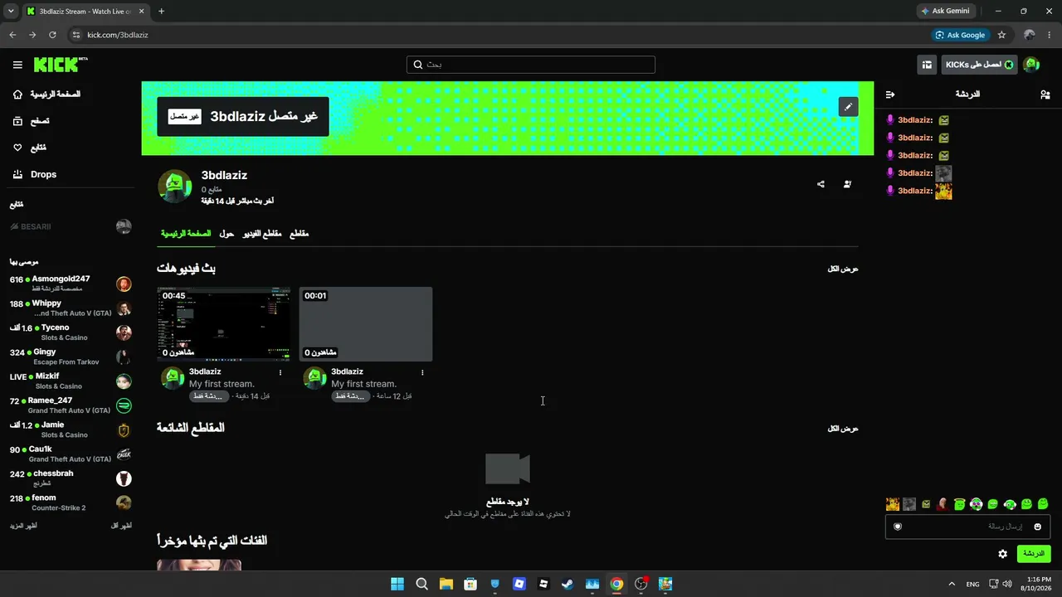Click أظهر المزيد to show more channels

tap(23, 526)
